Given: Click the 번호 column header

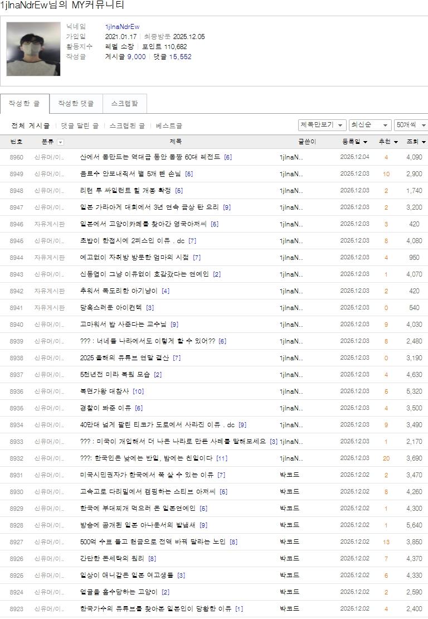Looking at the screenshot, I should (x=16, y=142).
